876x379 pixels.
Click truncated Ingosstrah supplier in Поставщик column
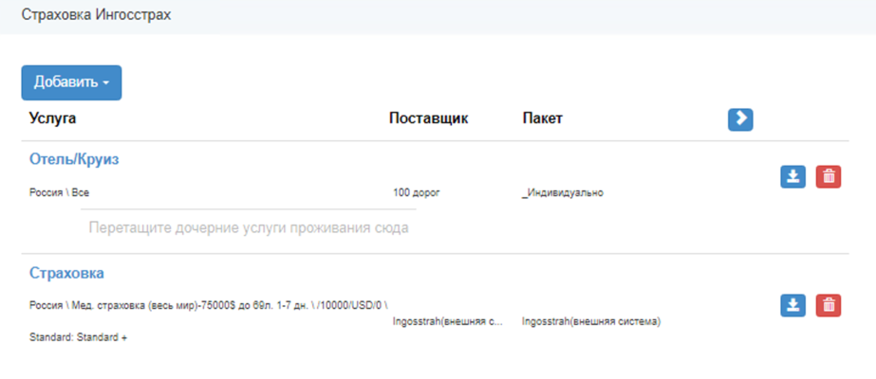447,321
